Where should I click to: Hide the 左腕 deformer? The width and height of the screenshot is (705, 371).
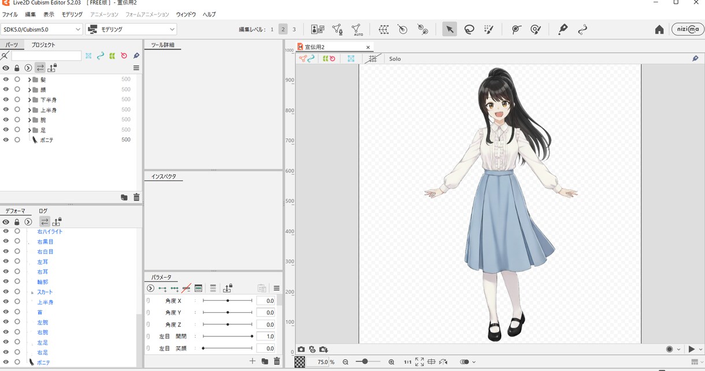(x=6, y=322)
